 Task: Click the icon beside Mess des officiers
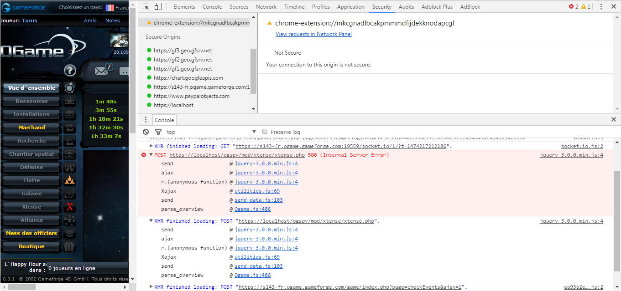(x=69, y=233)
